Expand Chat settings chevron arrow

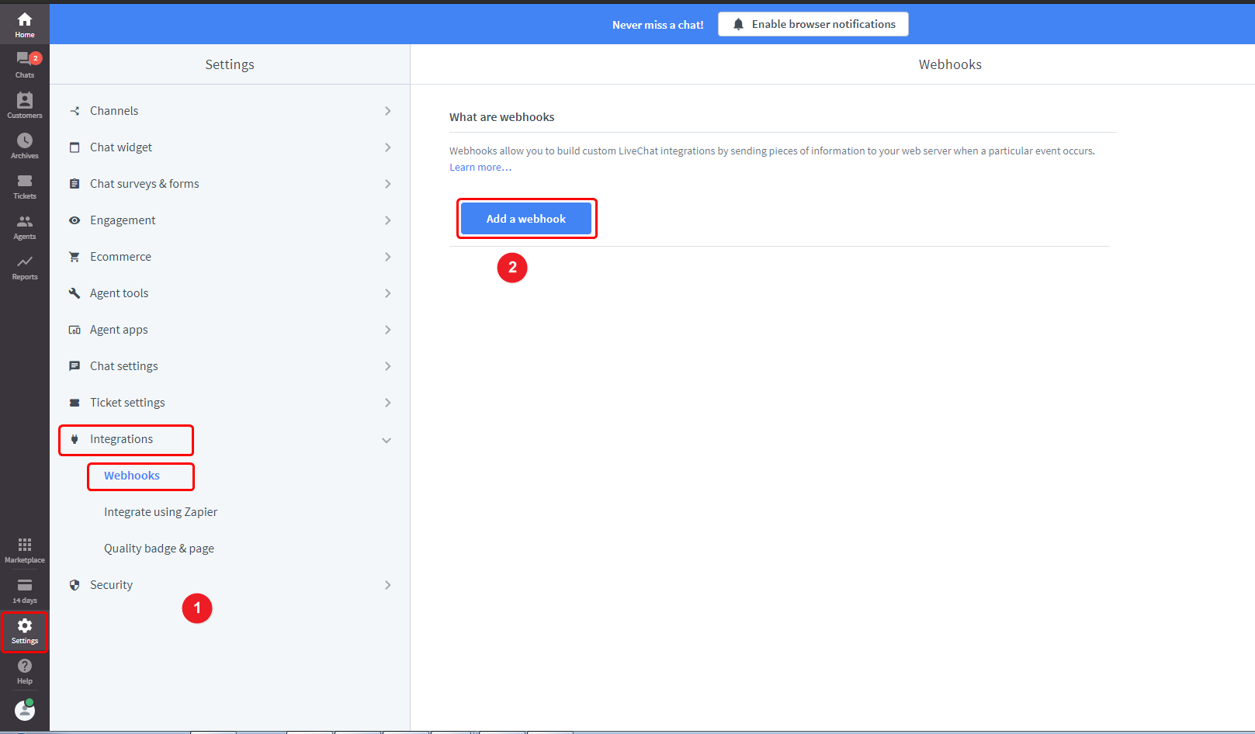click(388, 366)
